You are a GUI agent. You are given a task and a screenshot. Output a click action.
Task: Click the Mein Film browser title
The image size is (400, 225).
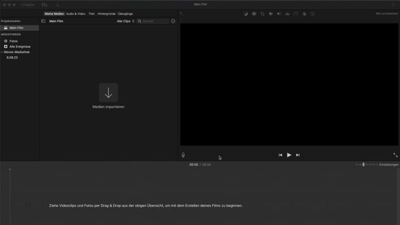click(x=56, y=21)
